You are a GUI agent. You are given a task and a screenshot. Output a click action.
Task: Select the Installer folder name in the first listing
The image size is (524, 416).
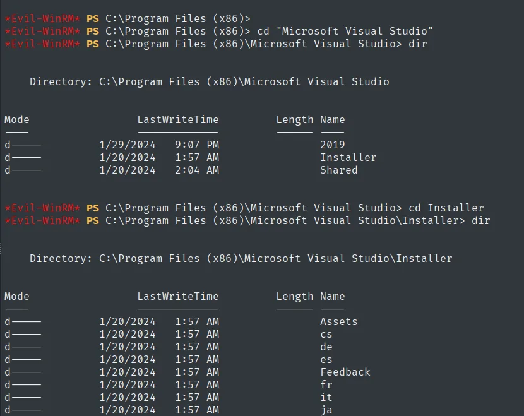click(x=348, y=157)
